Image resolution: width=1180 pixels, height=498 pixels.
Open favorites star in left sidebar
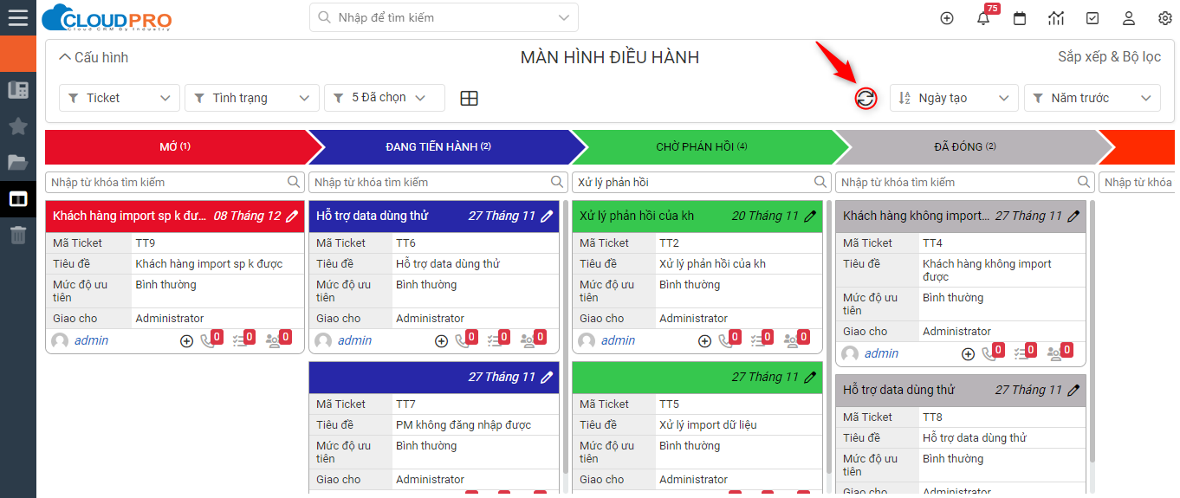pos(17,126)
